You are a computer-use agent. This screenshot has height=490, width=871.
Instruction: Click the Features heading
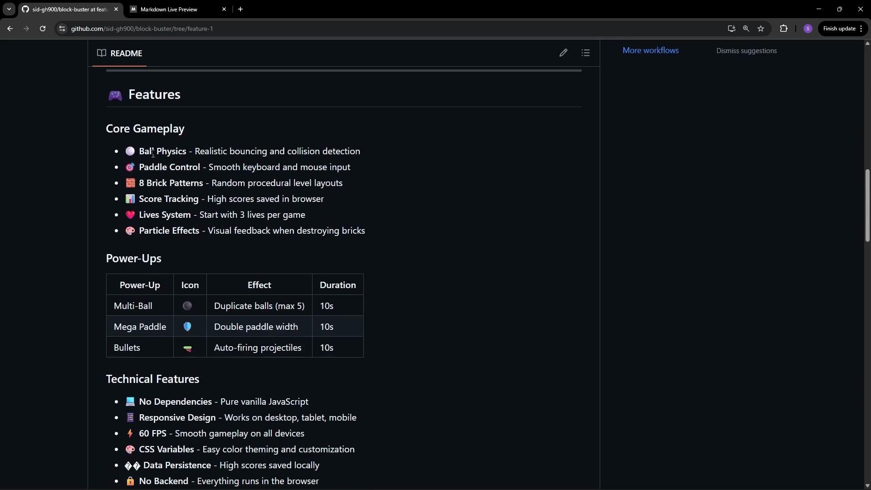(154, 94)
